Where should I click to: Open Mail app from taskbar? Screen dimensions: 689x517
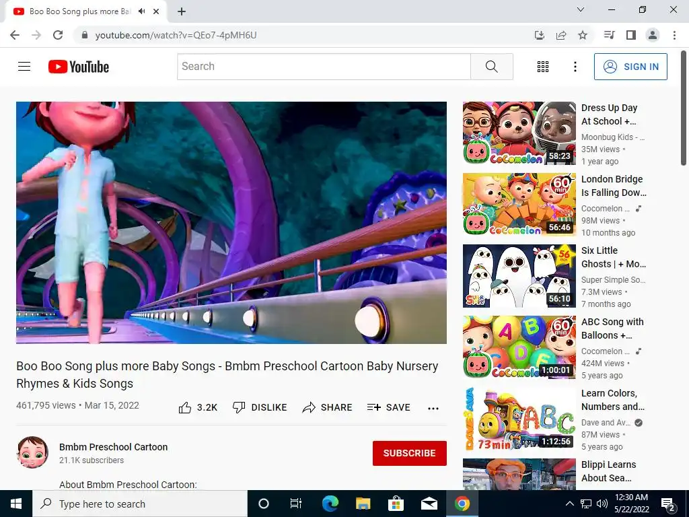[x=429, y=504]
